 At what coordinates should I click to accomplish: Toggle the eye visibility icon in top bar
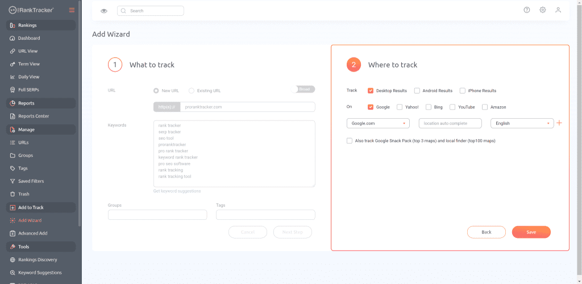104,11
